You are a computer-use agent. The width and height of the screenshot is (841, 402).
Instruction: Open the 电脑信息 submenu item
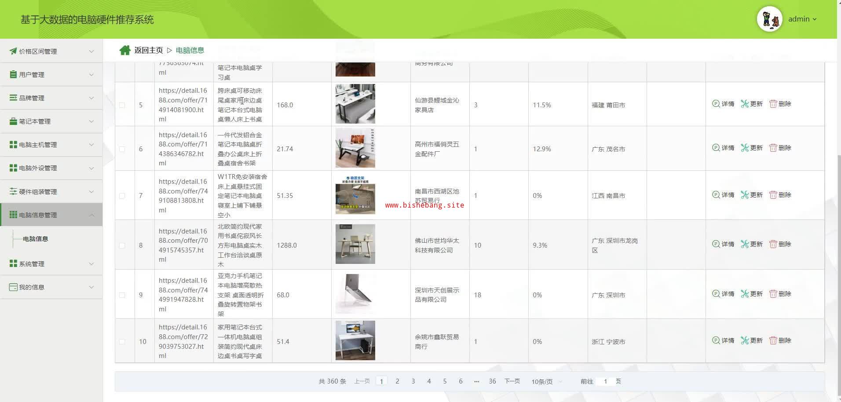(36, 239)
